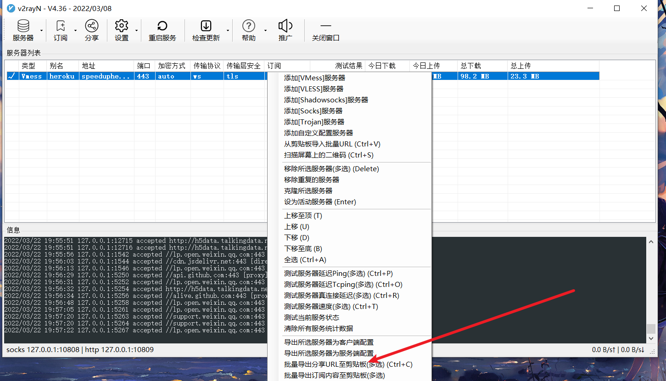Select 上移至顶 (T) menu entry
The height and width of the screenshot is (381, 666).
[x=349, y=216]
